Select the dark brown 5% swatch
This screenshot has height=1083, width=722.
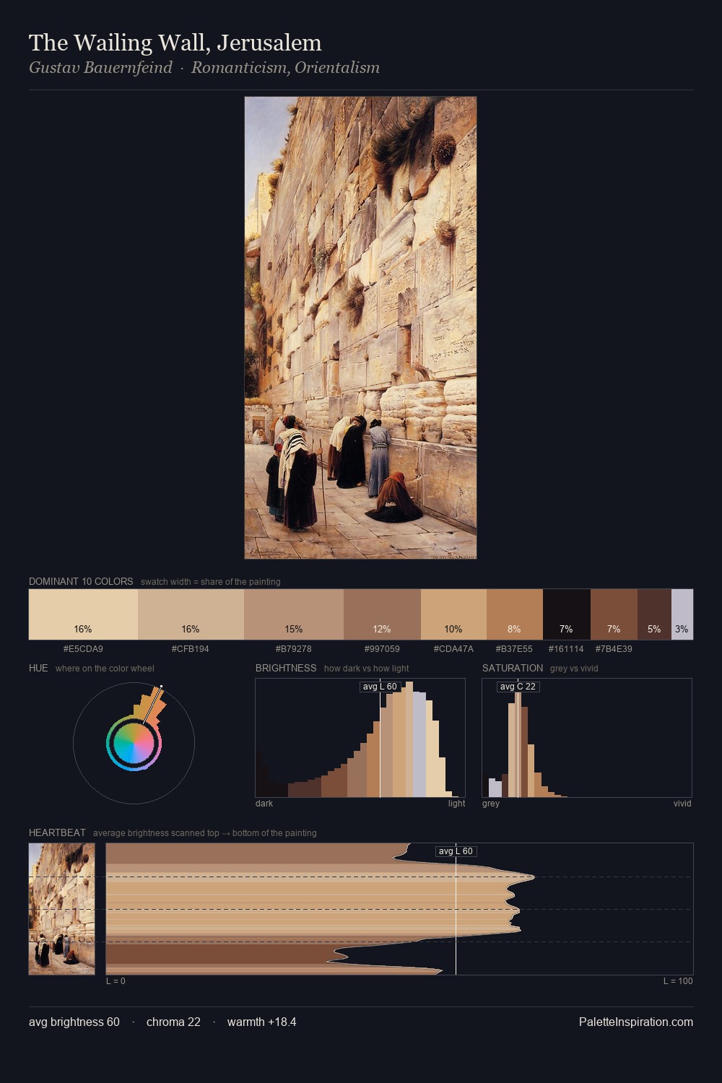[x=654, y=614]
